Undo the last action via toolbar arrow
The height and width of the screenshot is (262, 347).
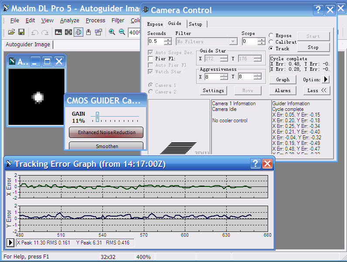tap(35, 32)
